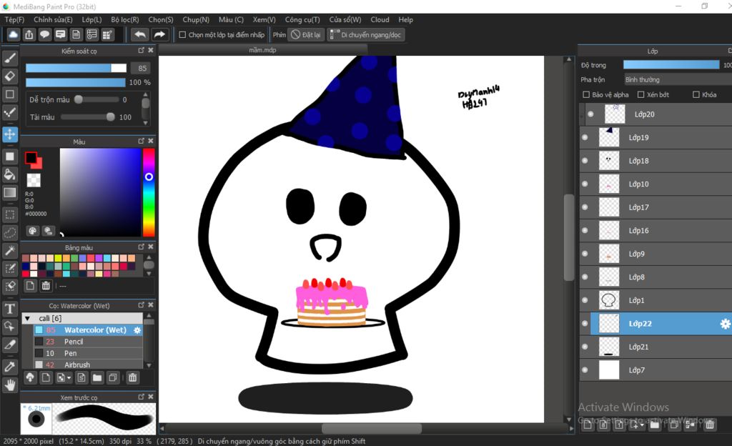Image resolution: width=732 pixels, height=446 pixels.
Task: Select the Hand pan tool
Action: (10, 385)
